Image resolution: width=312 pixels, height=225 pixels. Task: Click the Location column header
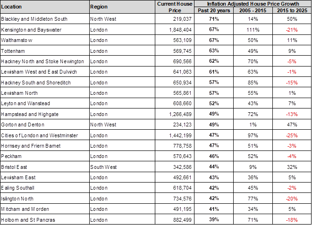point(44,7)
